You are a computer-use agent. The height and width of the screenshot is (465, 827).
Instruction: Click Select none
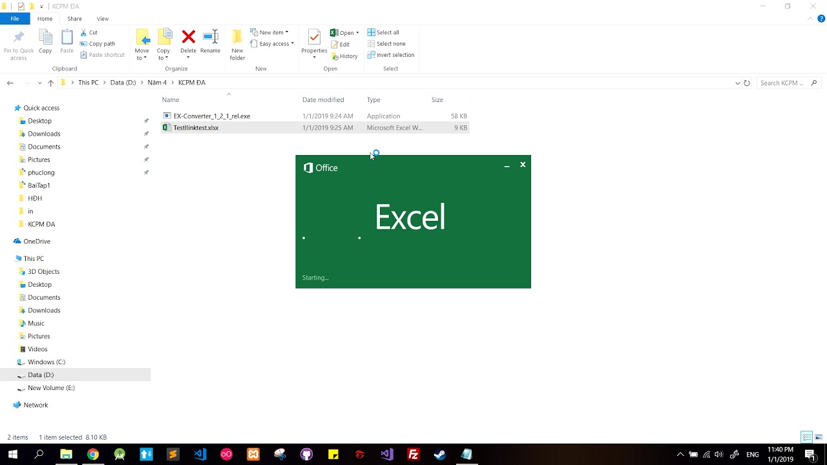pyautogui.click(x=386, y=44)
